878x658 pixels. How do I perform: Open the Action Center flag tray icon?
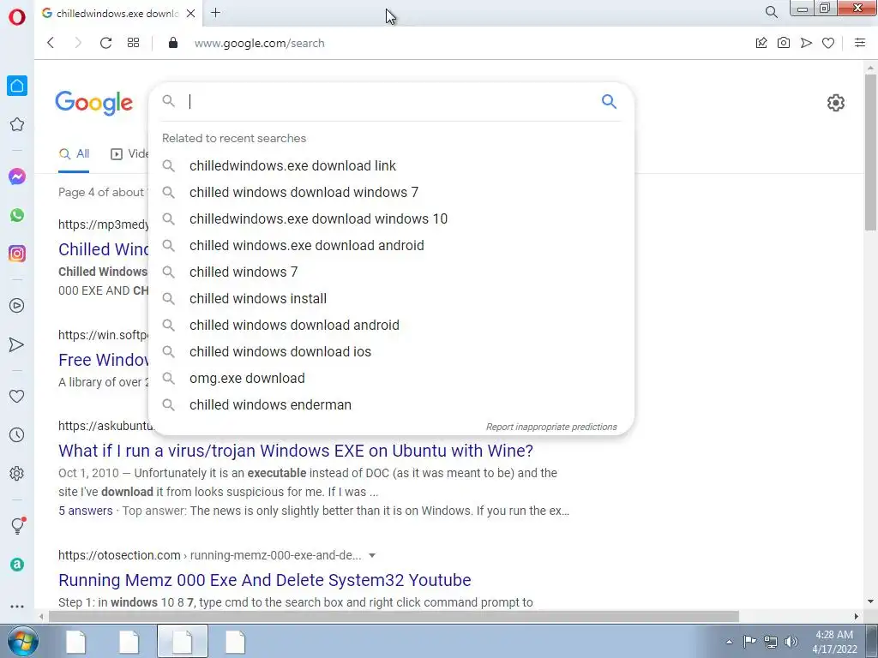(749, 642)
